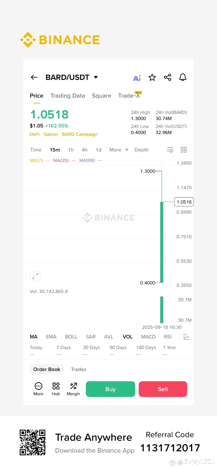Tap the back arrow icon
This screenshot has width=217, height=469.
point(34,77)
